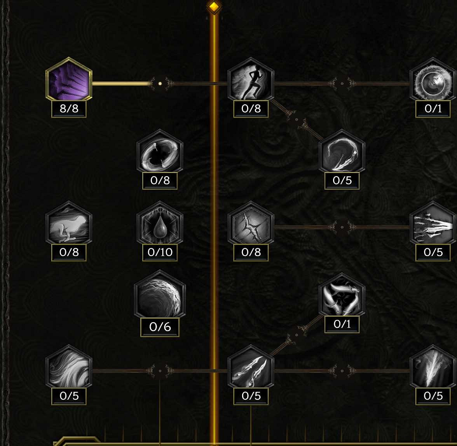Select the three circling fish node
The image size is (457, 446).
click(x=342, y=295)
